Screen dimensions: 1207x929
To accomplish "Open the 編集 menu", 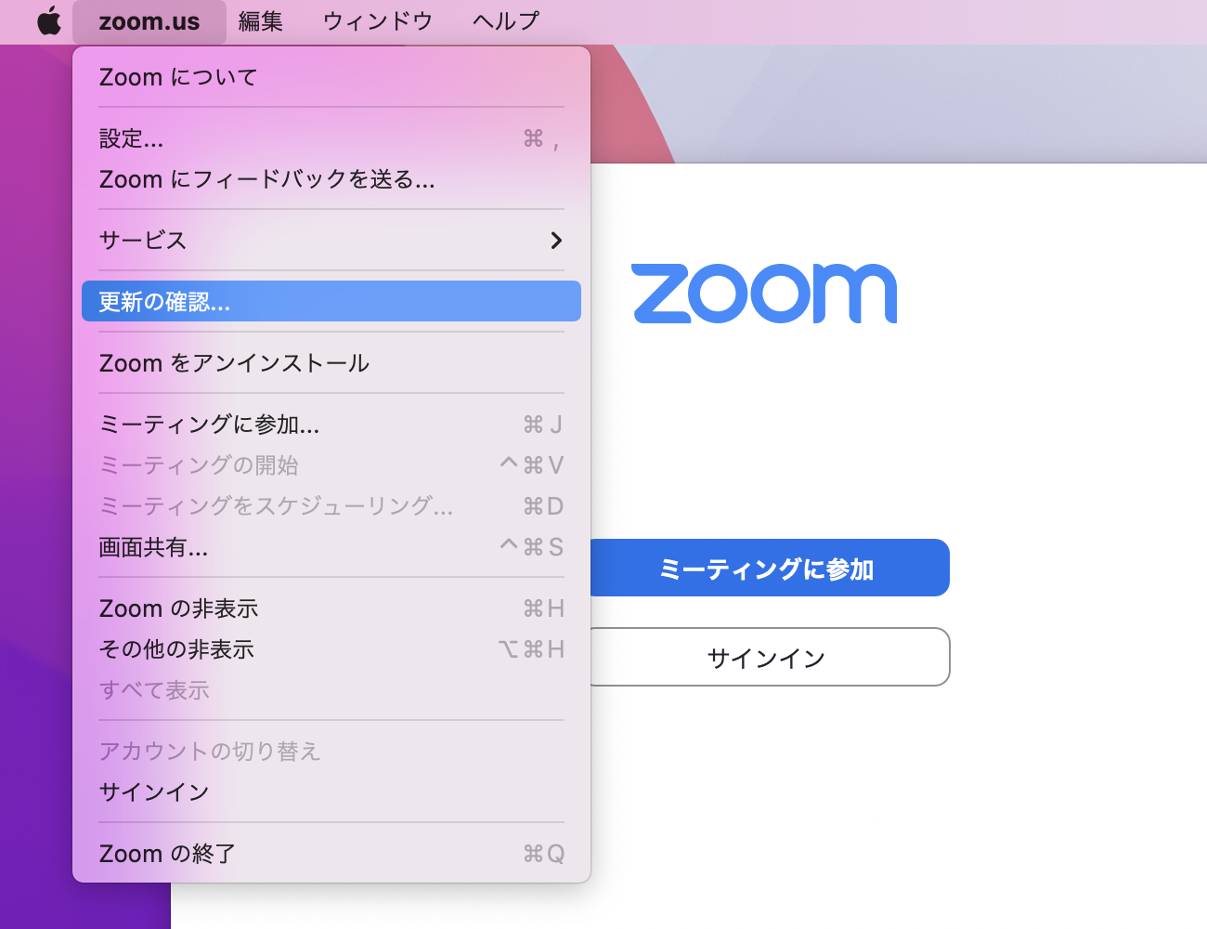I will click(x=261, y=21).
